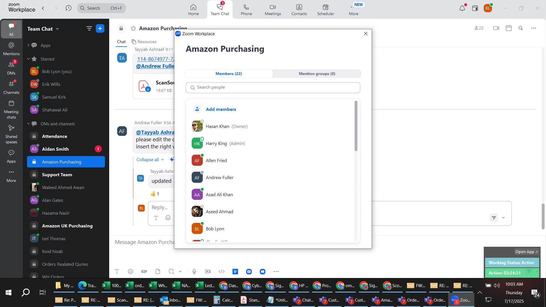Switch to the Resources tab
Viewport: 546px width, 307px height.
pyautogui.click(x=144, y=42)
